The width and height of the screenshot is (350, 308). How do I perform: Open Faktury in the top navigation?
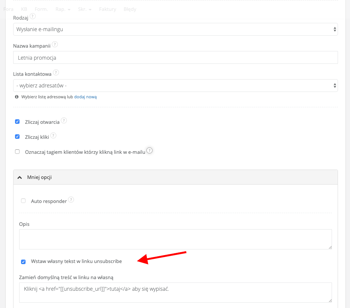pos(107,9)
